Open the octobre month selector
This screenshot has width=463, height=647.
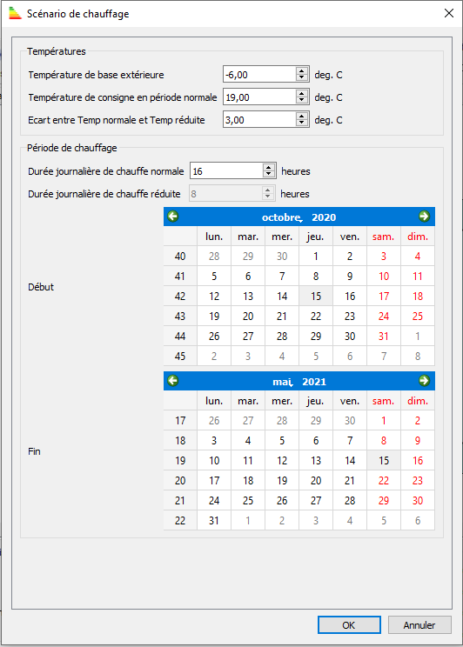tap(282, 217)
